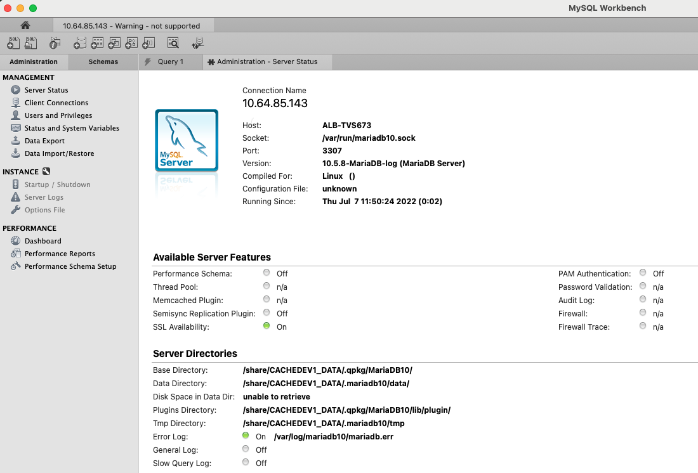Open Server Status in Management

[46, 90]
